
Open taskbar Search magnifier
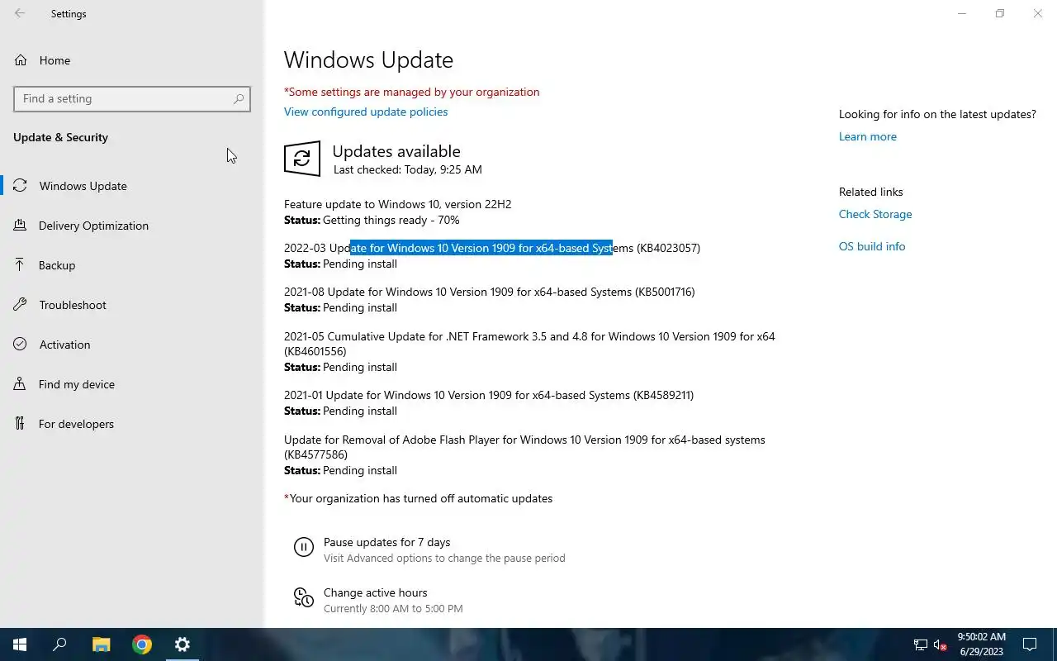(59, 644)
